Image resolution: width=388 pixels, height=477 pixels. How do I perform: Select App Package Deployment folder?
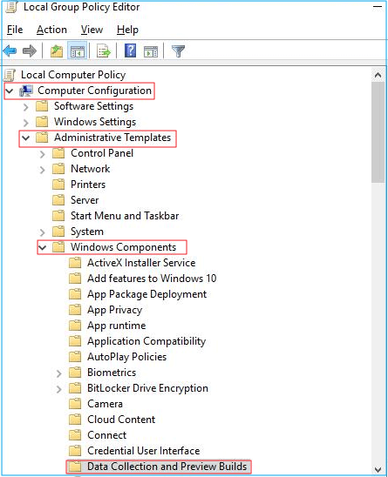pos(146,294)
